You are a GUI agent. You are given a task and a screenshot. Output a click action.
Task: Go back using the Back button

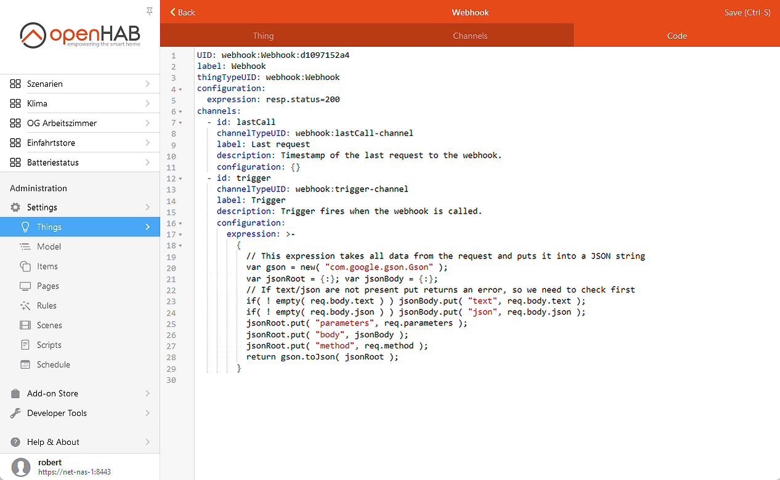click(182, 12)
